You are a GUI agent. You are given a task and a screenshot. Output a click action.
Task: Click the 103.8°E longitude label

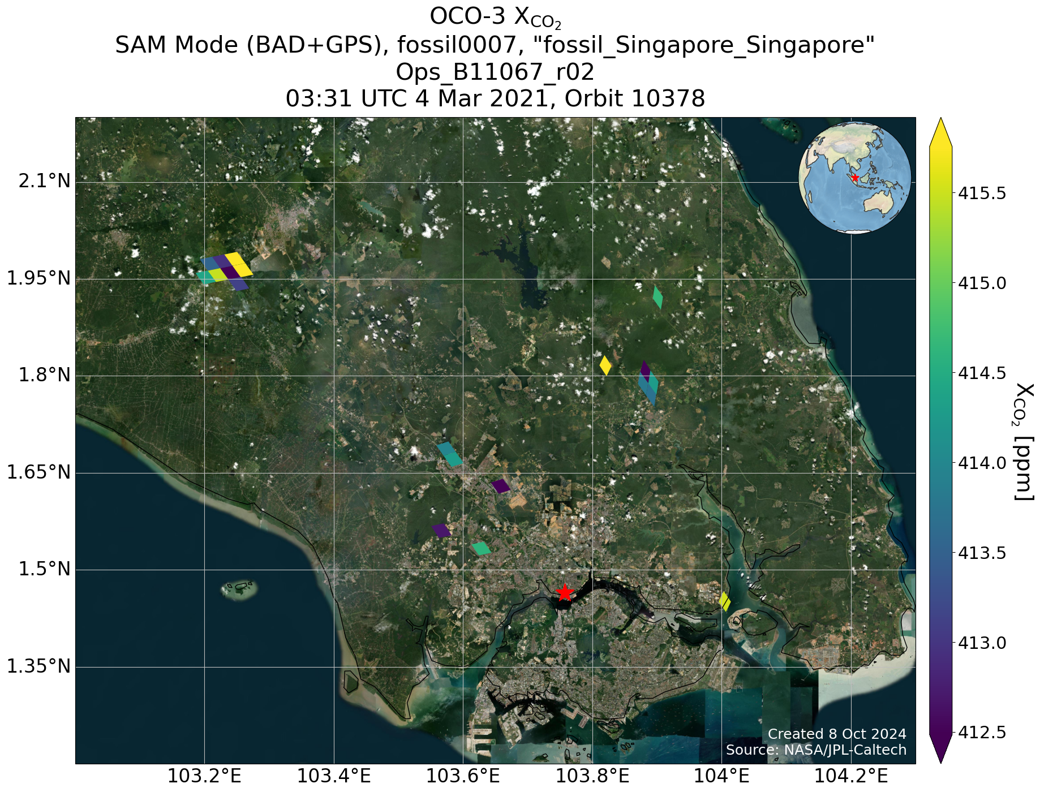pyautogui.click(x=592, y=776)
